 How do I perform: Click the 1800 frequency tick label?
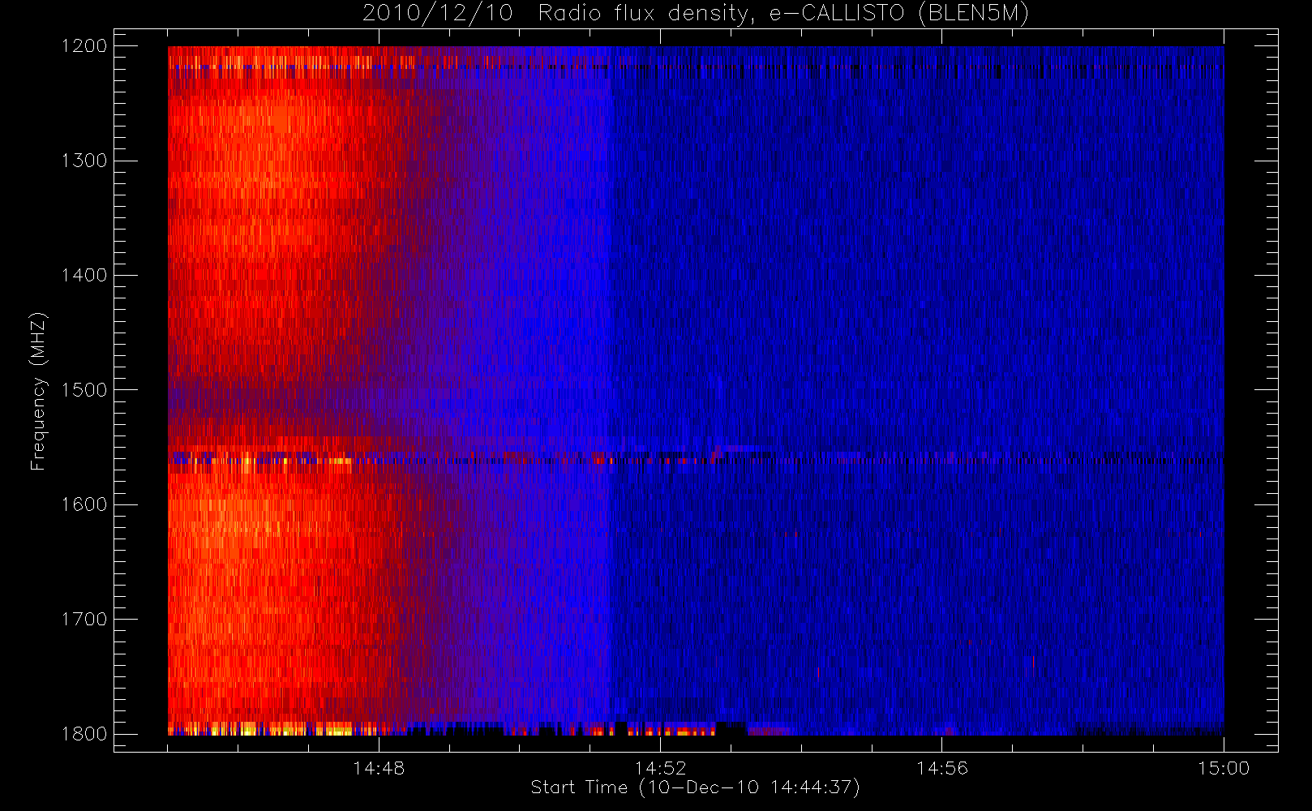84,734
